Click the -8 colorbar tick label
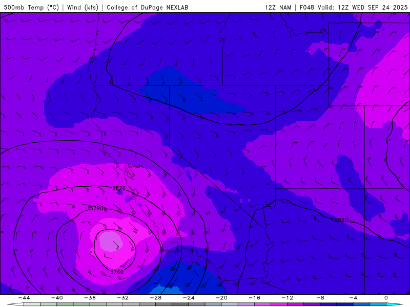Viewport: 410px width, 307px height. click(321, 298)
